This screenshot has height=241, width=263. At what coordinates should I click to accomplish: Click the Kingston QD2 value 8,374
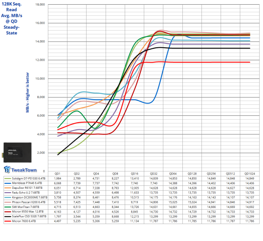(x=77, y=197)
